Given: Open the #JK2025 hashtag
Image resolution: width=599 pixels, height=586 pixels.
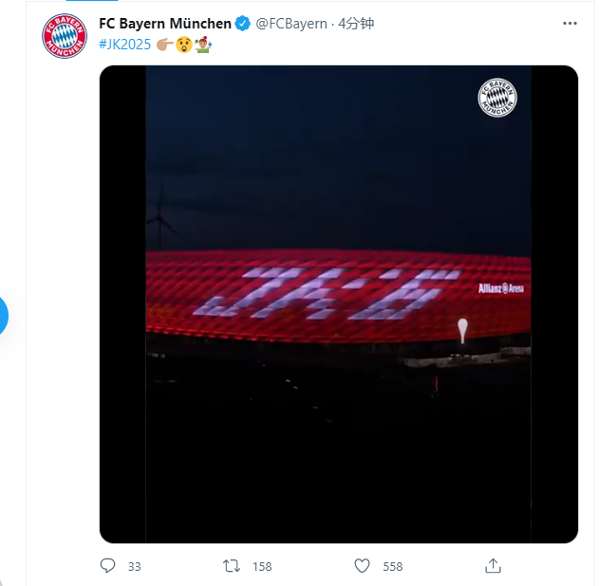Looking at the screenshot, I should (x=125, y=44).
